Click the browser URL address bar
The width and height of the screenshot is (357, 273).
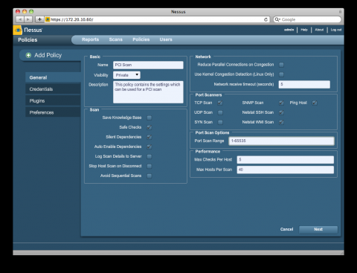157,19
